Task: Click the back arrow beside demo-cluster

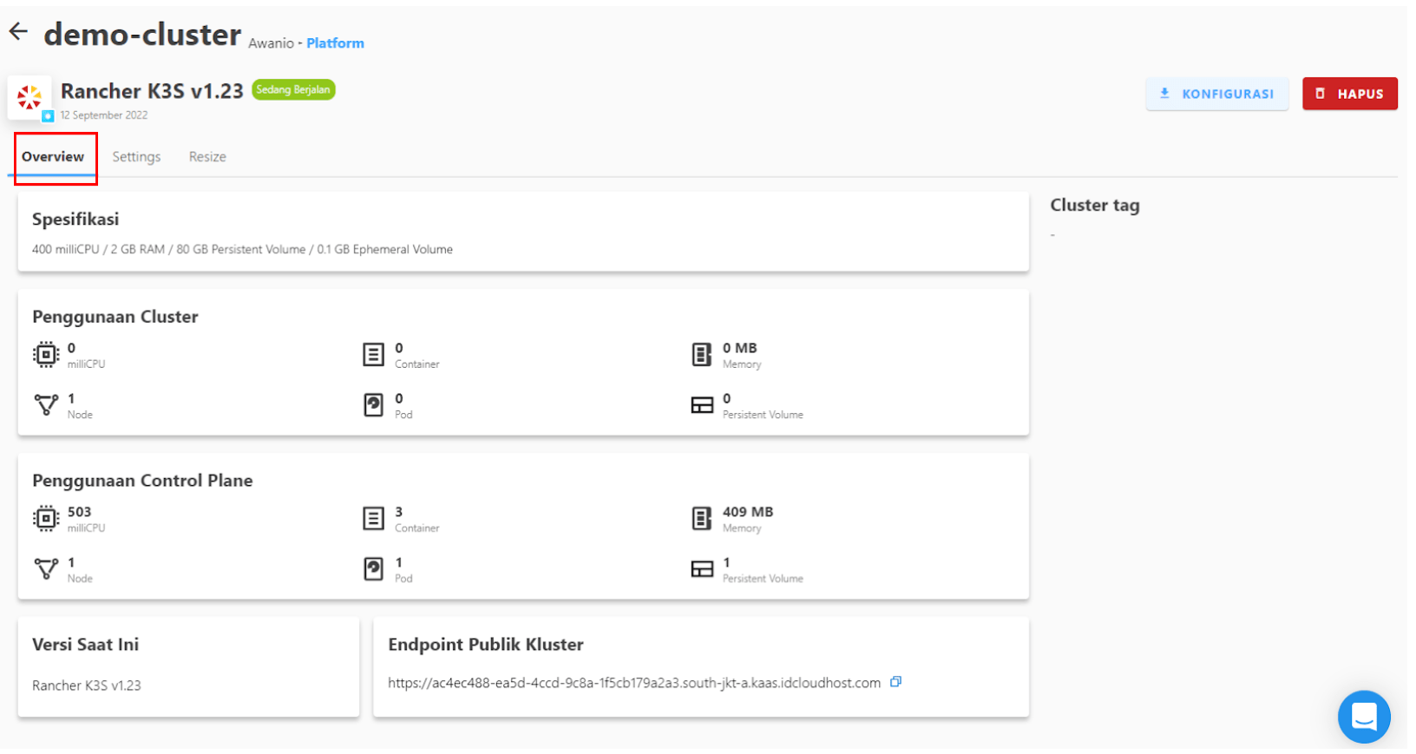Action: (18, 32)
